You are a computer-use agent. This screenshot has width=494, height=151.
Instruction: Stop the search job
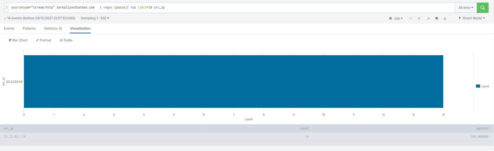419,18
